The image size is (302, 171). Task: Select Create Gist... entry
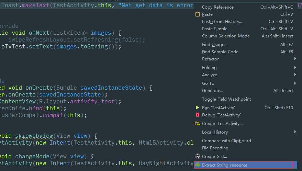pos(245,156)
